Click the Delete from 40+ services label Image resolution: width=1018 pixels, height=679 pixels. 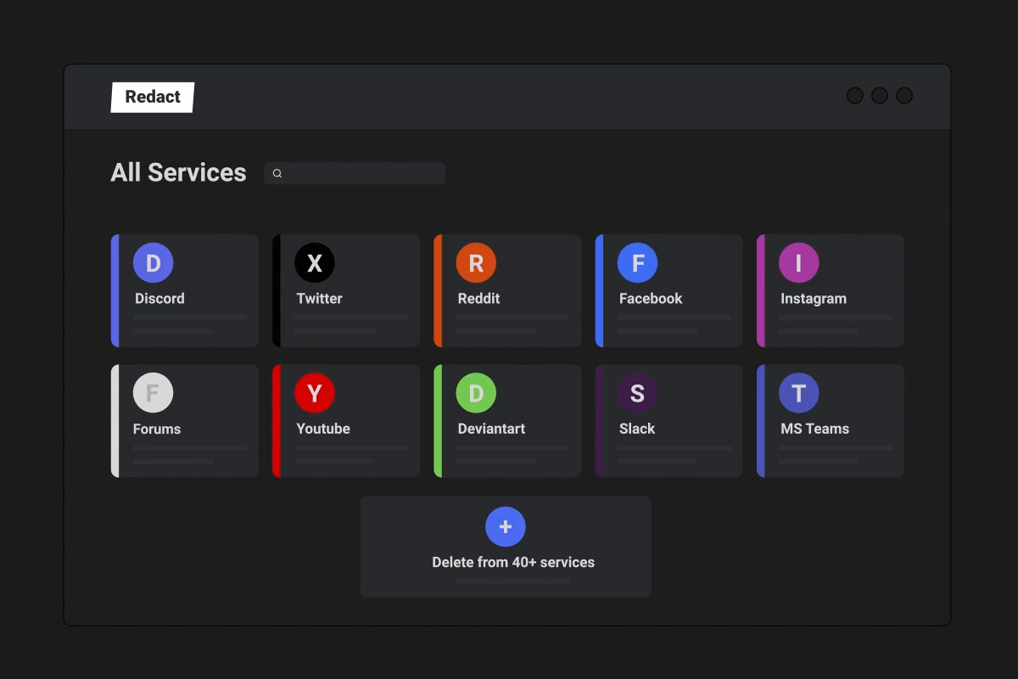pyautogui.click(x=513, y=562)
